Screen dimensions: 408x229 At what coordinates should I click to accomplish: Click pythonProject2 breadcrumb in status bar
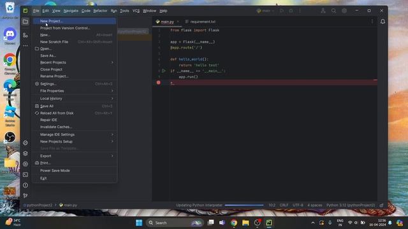[x=40, y=205]
